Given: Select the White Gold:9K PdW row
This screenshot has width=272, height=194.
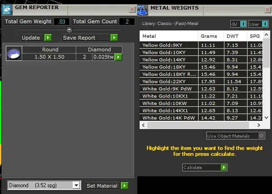Looking at the screenshot, I should [x=201, y=89].
